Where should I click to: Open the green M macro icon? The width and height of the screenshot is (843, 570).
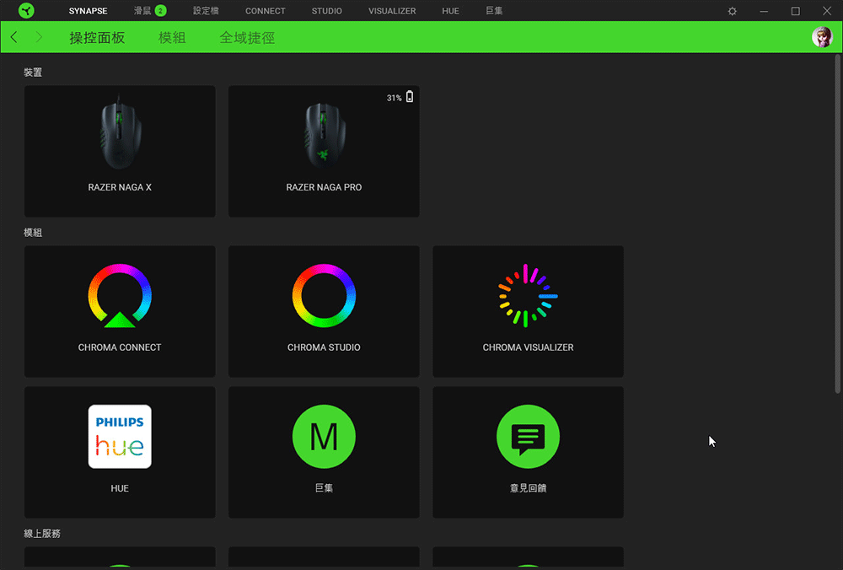(325, 437)
